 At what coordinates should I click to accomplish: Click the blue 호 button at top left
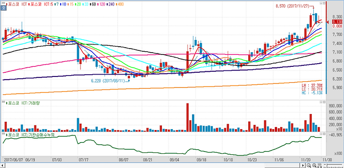point(4,8)
